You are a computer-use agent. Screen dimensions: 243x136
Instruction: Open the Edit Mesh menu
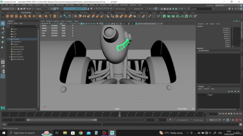pos(51,5)
